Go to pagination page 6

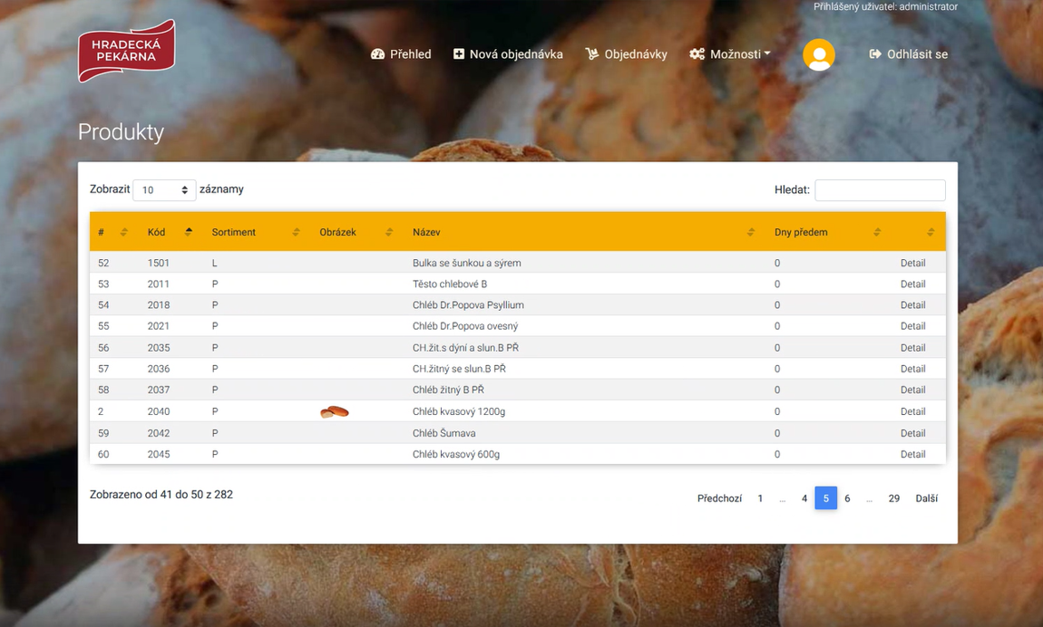pos(847,498)
